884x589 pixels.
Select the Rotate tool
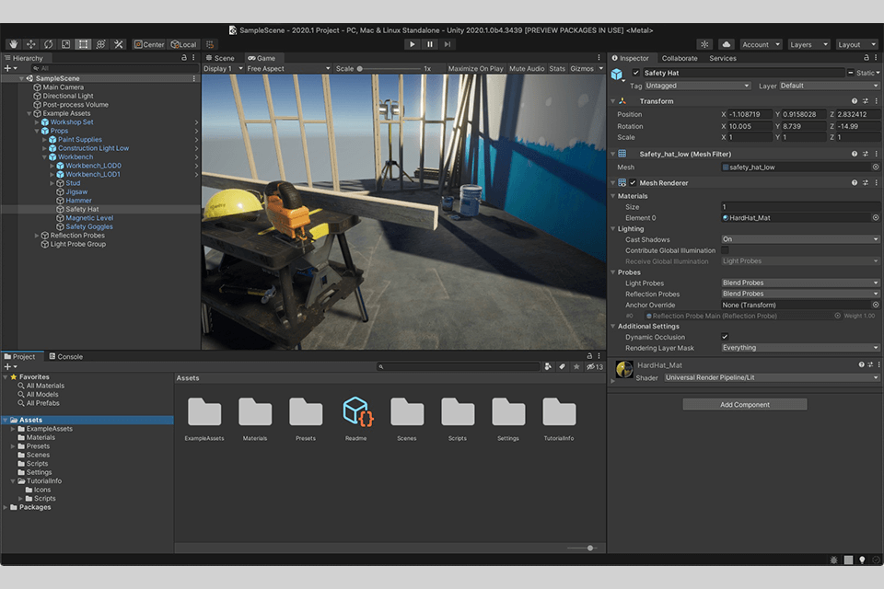[48, 44]
